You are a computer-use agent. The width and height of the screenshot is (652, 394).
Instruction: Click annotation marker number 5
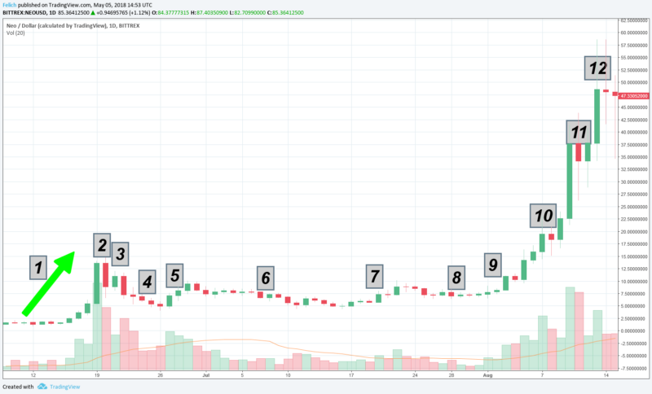click(175, 275)
